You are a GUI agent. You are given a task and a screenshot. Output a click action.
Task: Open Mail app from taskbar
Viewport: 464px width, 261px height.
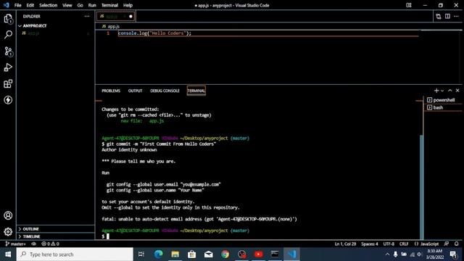click(x=208, y=254)
